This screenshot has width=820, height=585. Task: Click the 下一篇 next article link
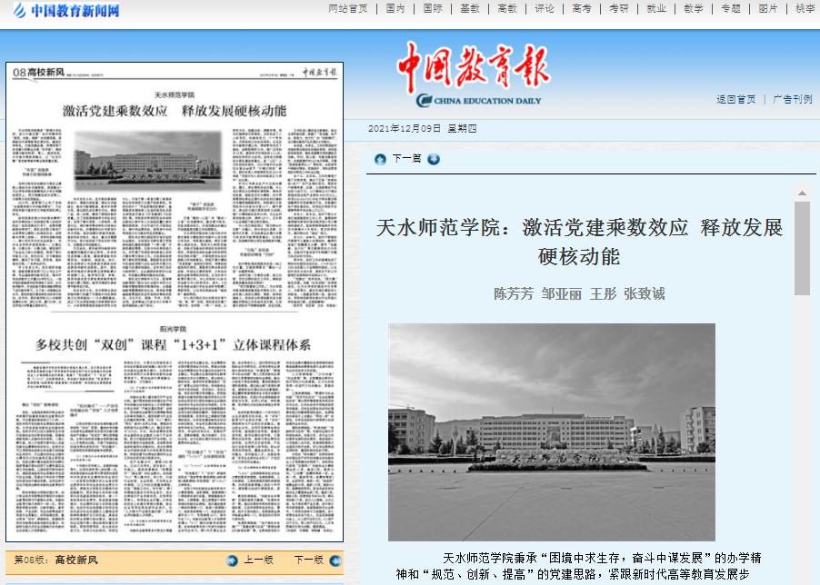click(x=406, y=159)
